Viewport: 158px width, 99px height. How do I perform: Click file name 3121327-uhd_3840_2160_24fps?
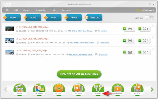click(34, 27)
